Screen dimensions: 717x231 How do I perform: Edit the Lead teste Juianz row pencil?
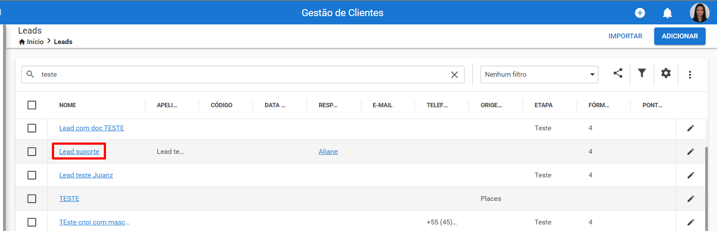691,175
